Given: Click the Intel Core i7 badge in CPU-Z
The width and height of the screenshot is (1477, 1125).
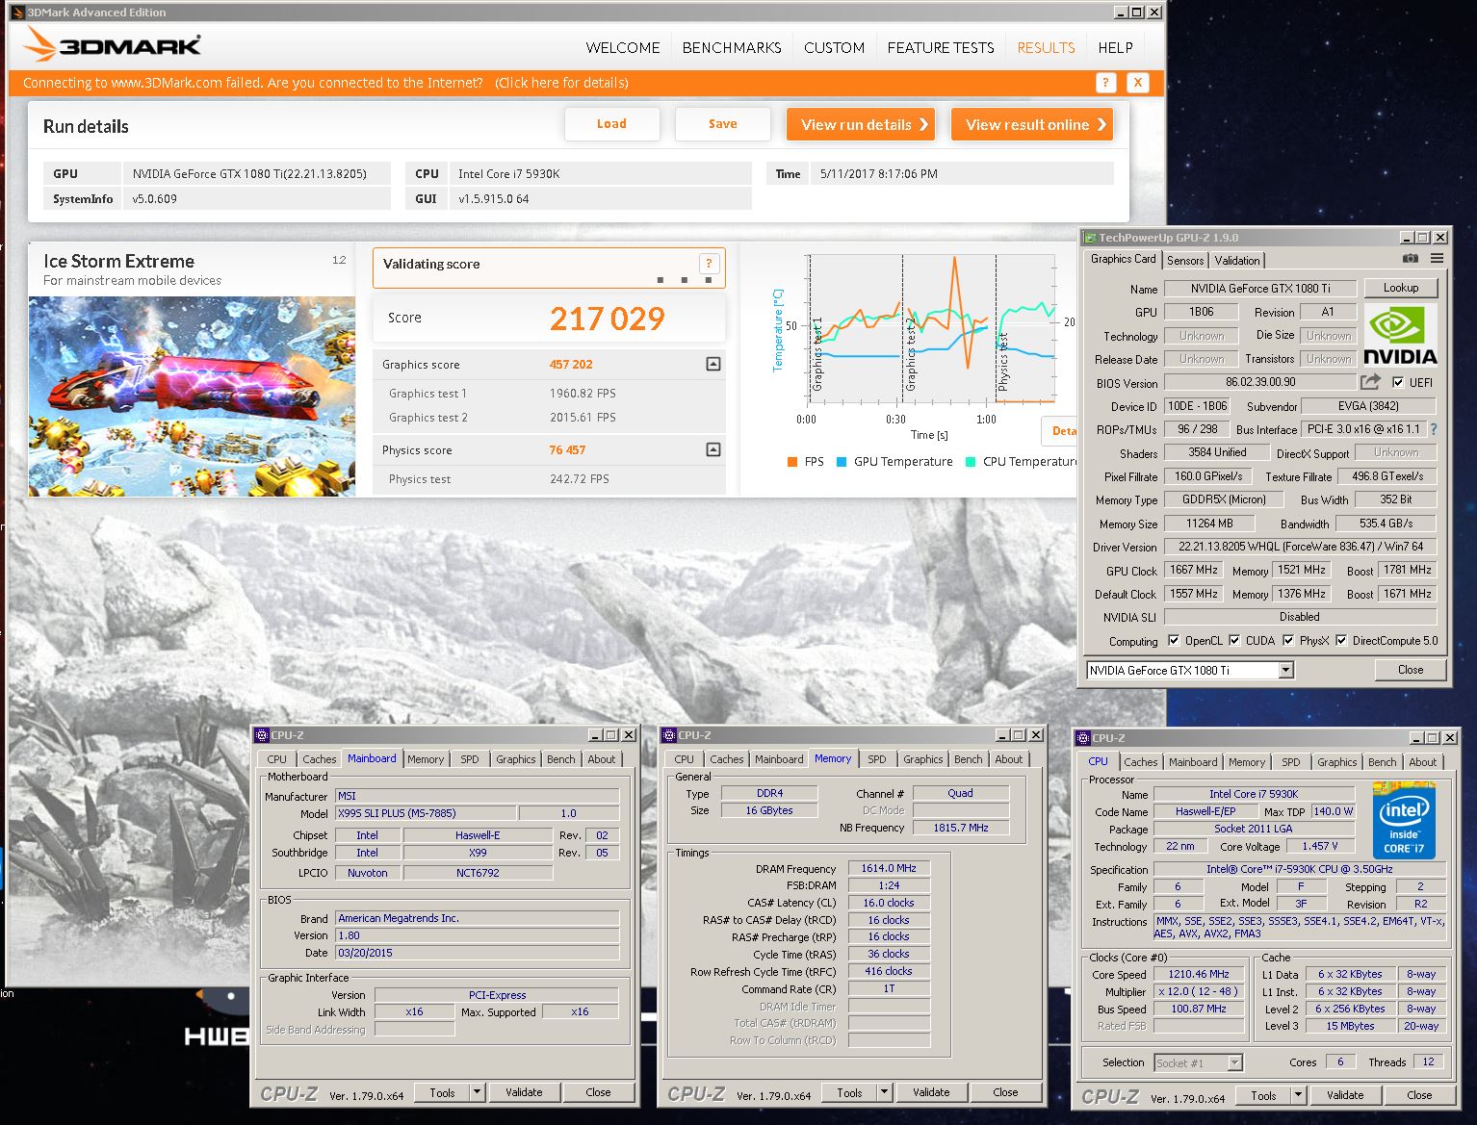Looking at the screenshot, I should 1404,820.
